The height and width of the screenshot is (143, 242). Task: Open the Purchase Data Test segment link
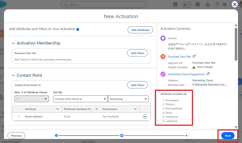tap(179, 57)
